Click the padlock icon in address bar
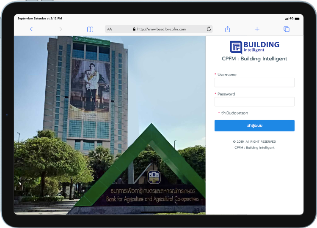The image size is (317, 228). [134, 29]
